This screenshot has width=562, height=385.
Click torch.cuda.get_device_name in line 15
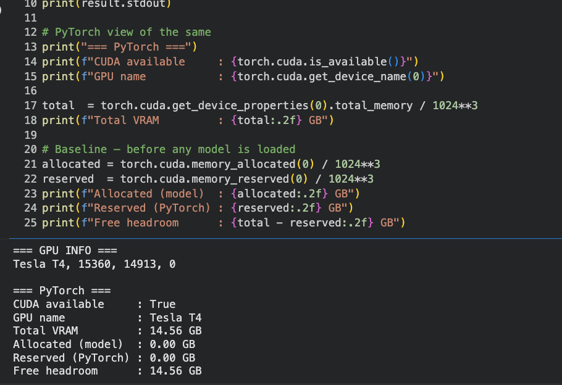pos(322,77)
